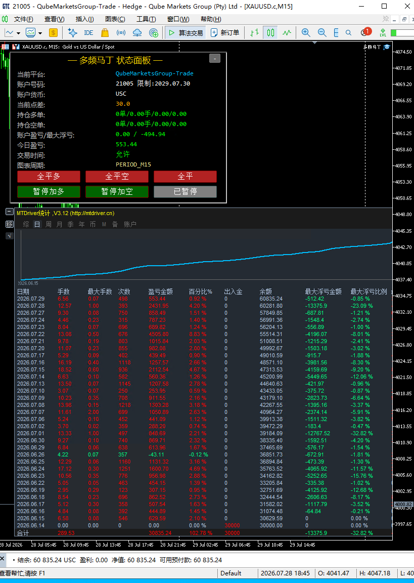Image resolution: width=414 pixels, height=583 pixels.
Task: Switch chart to line chart icon
Action: click(287, 33)
